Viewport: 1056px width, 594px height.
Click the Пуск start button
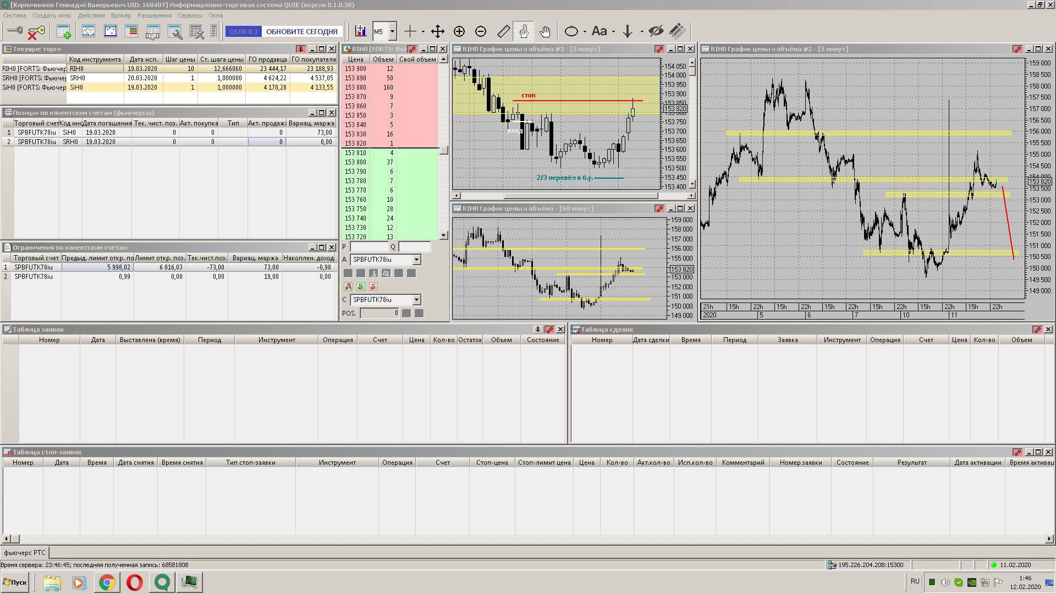(15, 582)
